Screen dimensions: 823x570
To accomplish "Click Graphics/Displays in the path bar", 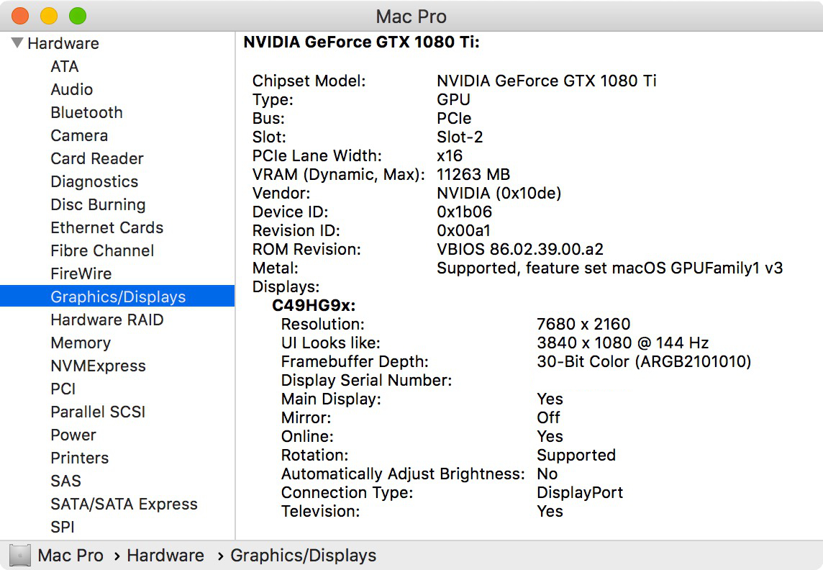I will click(304, 556).
